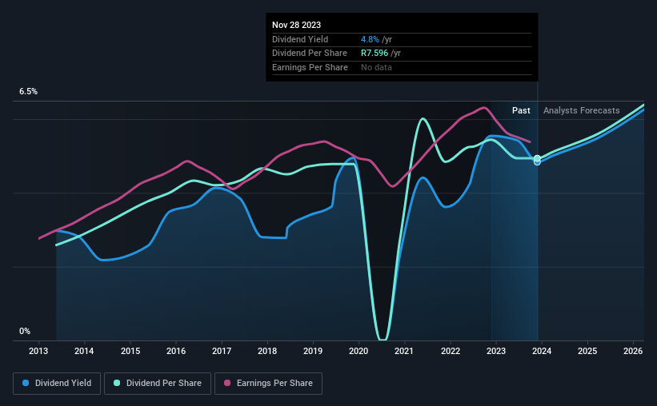Click the pink Earnings Per Share legend dot
This screenshot has height=406, width=657.
tap(227, 383)
